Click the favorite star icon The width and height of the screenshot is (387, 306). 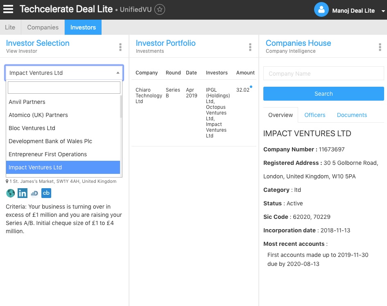160,9
